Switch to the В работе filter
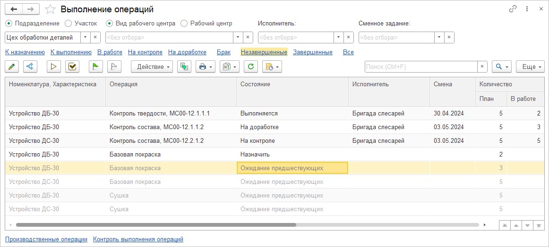 pos(110,52)
